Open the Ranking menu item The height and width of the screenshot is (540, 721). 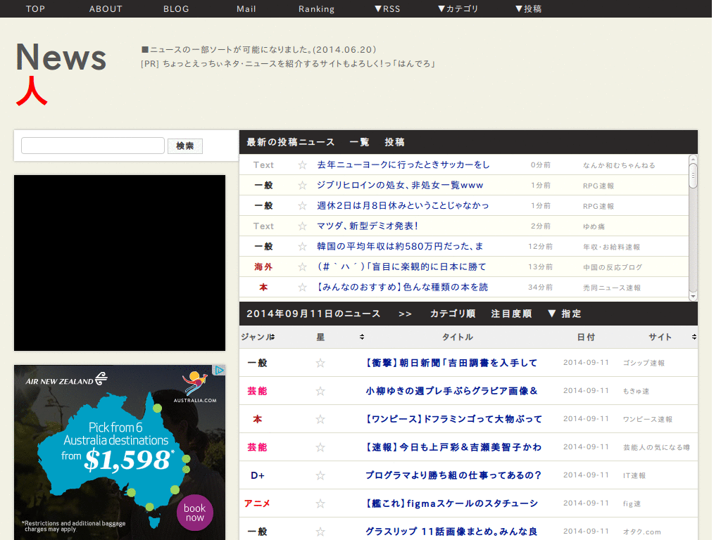coord(316,8)
